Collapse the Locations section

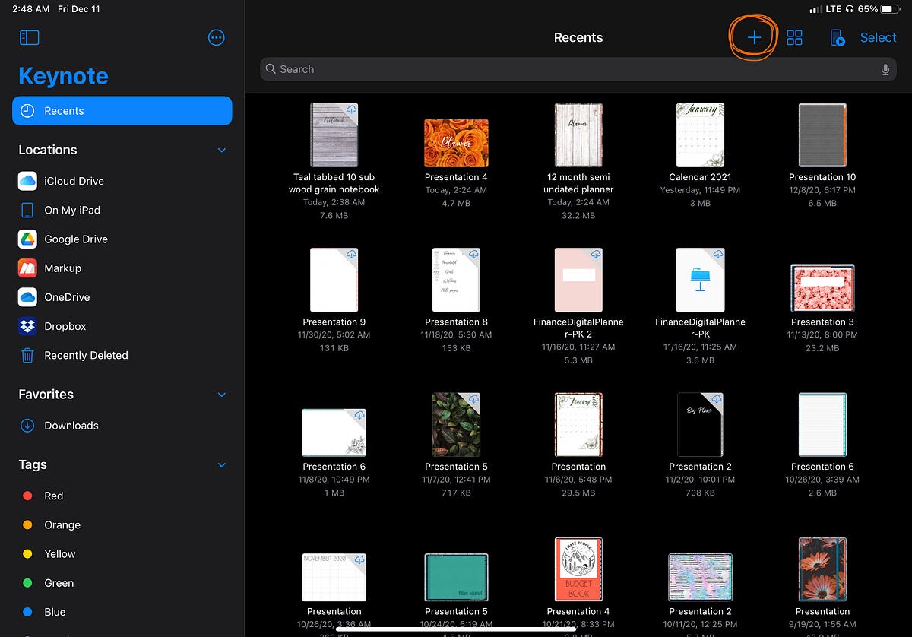[x=221, y=150]
